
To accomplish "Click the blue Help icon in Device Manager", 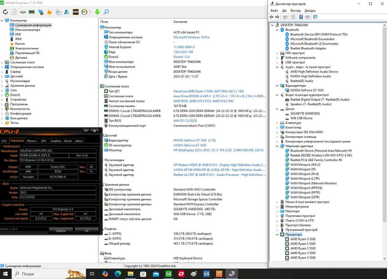I will (301, 17).
